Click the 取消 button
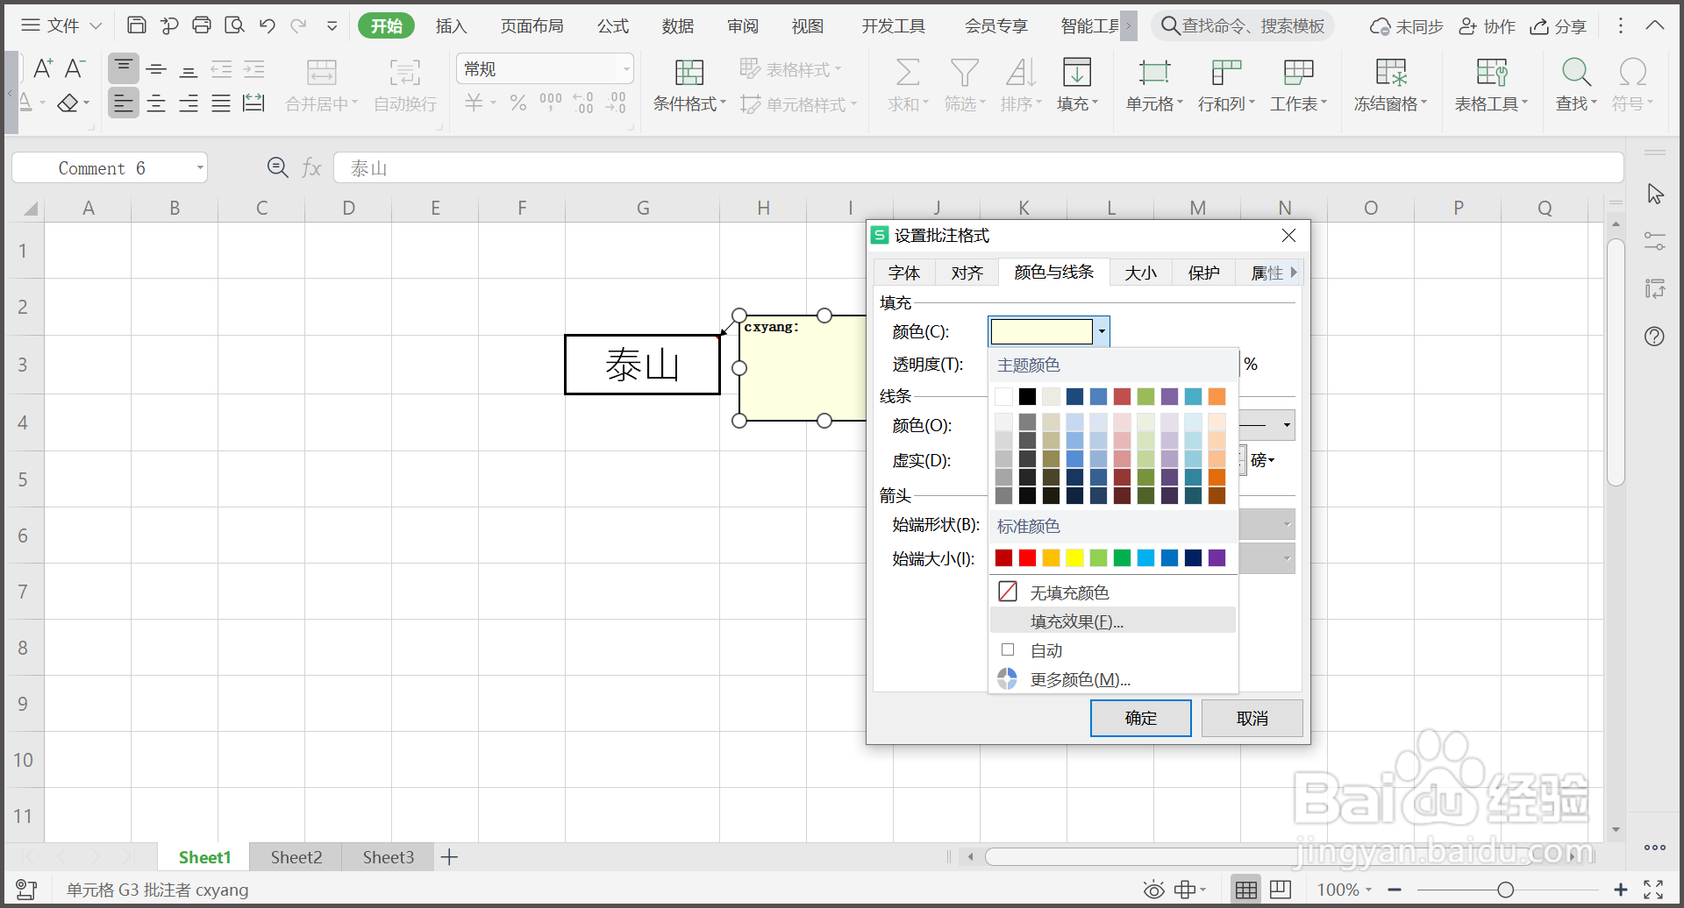This screenshot has width=1684, height=908. click(x=1252, y=718)
